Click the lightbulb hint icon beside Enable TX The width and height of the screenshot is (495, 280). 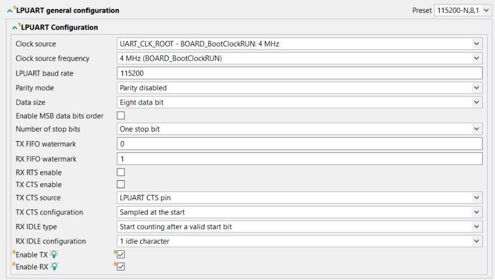[x=54, y=255]
